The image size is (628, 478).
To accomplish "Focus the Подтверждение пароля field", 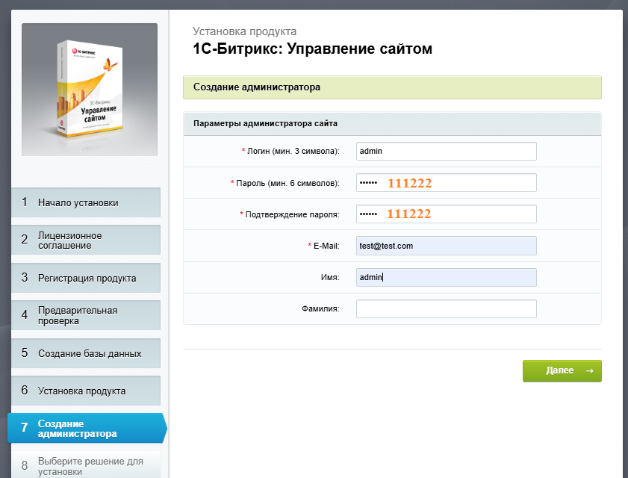I will pos(446,214).
